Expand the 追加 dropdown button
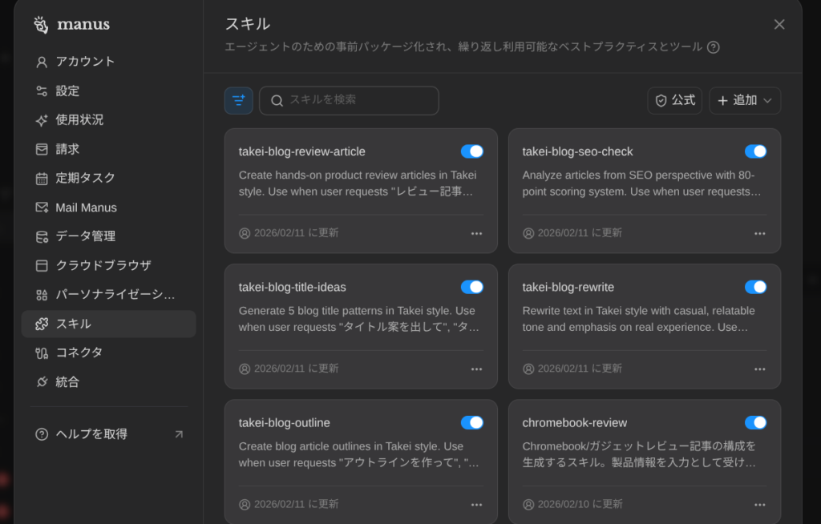 coord(744,100)
